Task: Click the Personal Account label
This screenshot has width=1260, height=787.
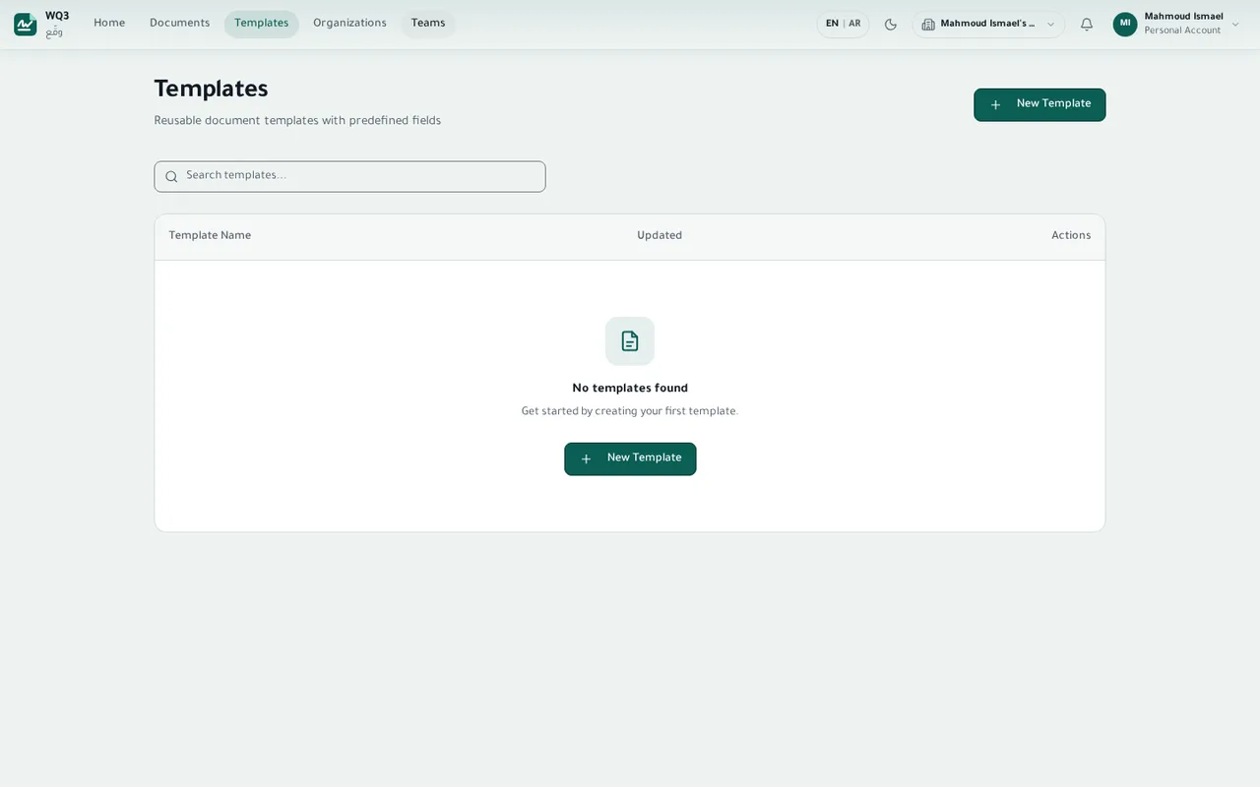Action: pos(1182,30)
